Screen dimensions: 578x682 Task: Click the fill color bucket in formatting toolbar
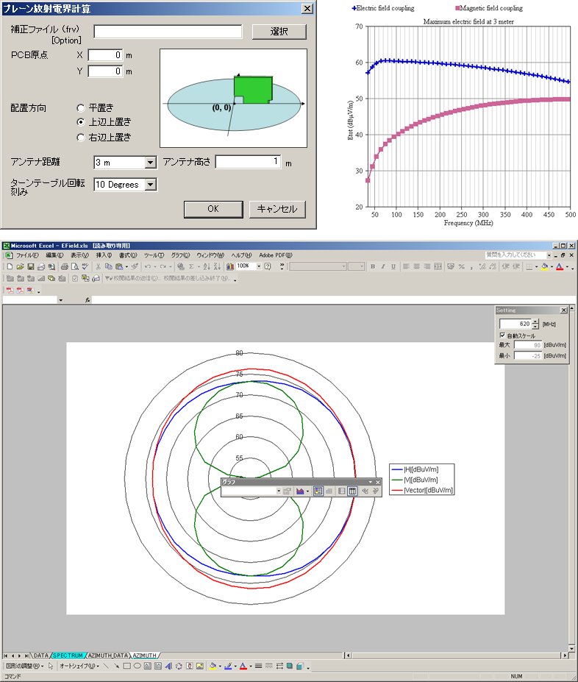click(545, 266)
